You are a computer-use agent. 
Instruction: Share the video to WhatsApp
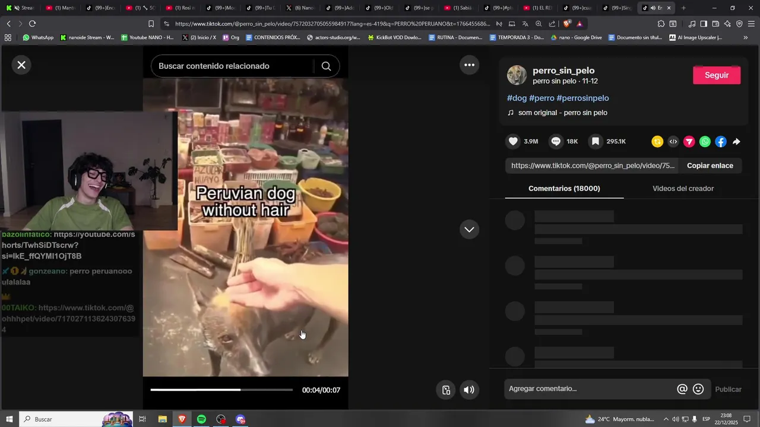(705, 142)
